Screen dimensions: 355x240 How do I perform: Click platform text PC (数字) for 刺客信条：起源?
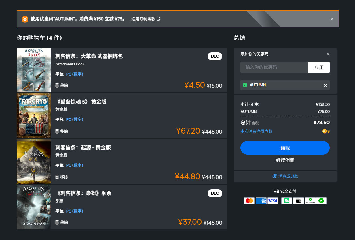[x=75, y=165]
